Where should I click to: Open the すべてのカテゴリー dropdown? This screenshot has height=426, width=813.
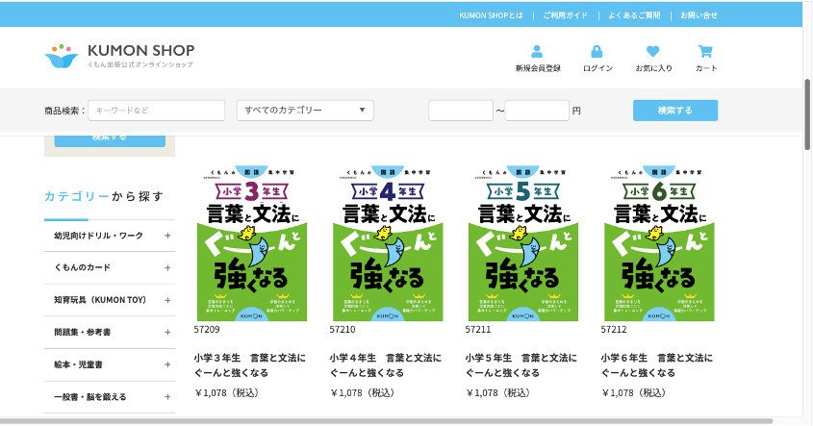pyautogui.click(x=305, y=111)
